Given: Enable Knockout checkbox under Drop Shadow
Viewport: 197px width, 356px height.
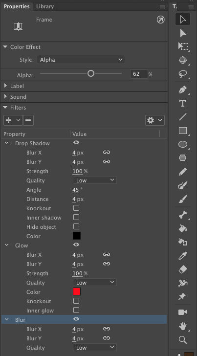Looking at the screenshot, I should pos(76,208).
